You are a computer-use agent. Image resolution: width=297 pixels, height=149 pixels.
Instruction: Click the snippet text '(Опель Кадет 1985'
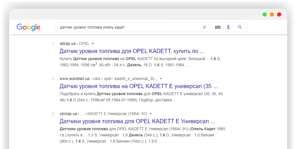[208, 129]
